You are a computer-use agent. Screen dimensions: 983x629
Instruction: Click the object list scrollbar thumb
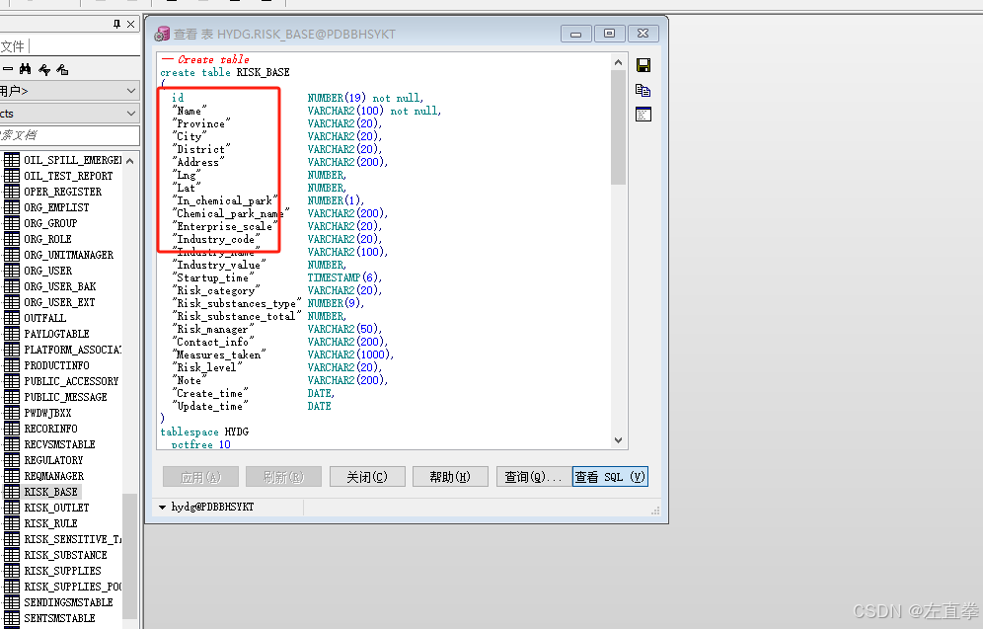click(129, 556)
